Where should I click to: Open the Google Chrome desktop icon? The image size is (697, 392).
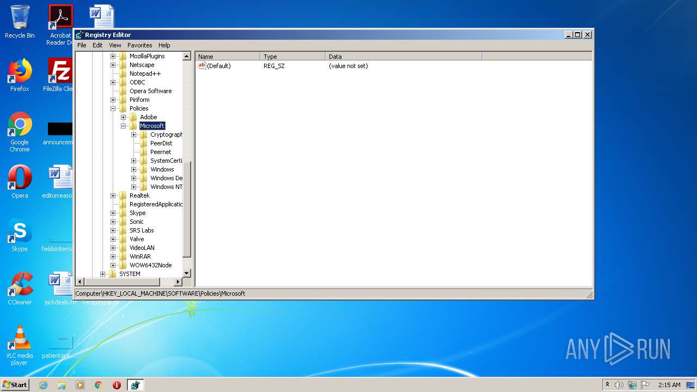pyautogui.click(x=20, y=132)
